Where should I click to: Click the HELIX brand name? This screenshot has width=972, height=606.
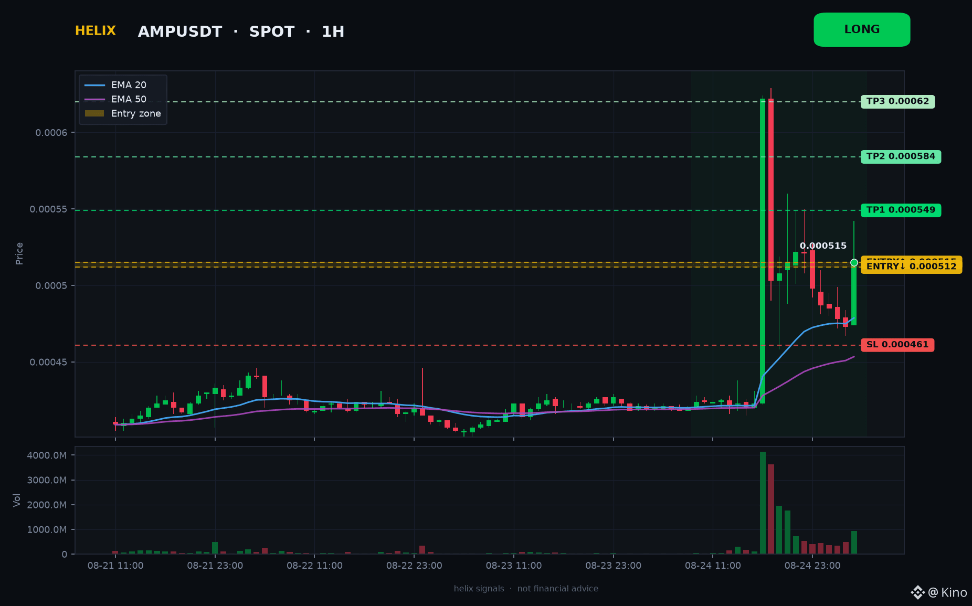(96, 31)
